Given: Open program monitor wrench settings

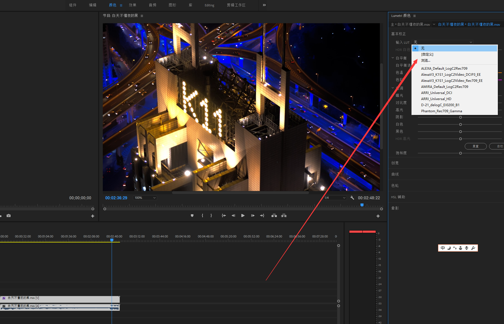Looking at the screenshot, I should pos(352,198).
